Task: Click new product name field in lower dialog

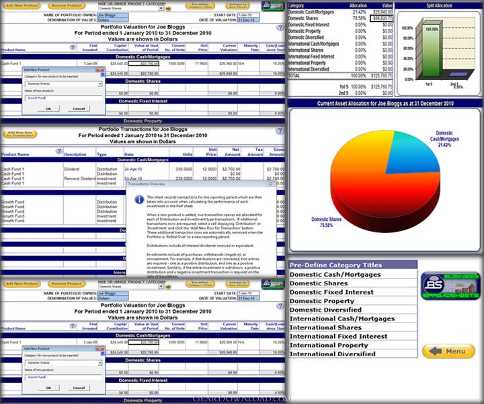Action: (x=63, y=377)
